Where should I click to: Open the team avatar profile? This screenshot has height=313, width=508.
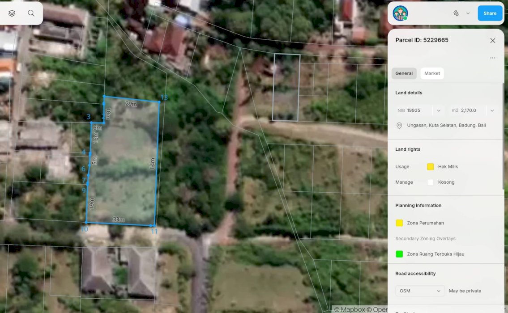[x=400, y=13]
